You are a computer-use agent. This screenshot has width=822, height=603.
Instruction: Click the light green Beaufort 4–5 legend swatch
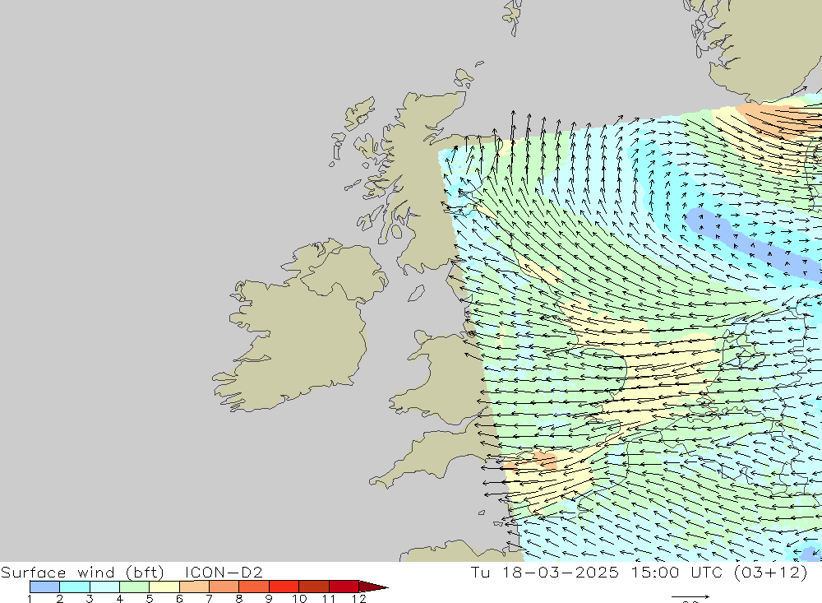pyautogui.click(x=134, y=587)
